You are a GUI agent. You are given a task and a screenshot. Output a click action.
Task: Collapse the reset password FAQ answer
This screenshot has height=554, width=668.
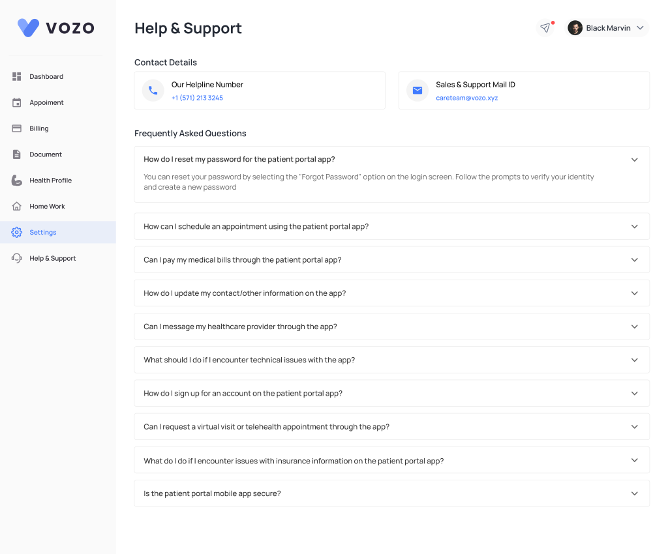[x=634, y=160]
